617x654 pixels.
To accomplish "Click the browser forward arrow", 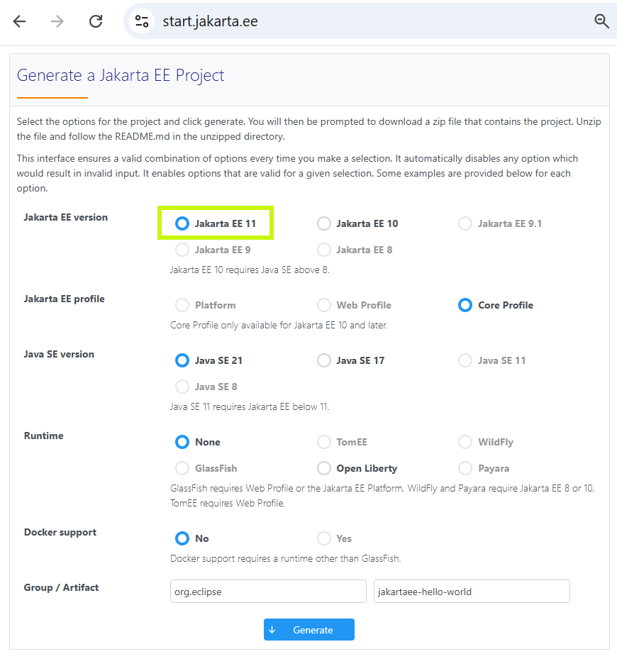I will 57,21.
